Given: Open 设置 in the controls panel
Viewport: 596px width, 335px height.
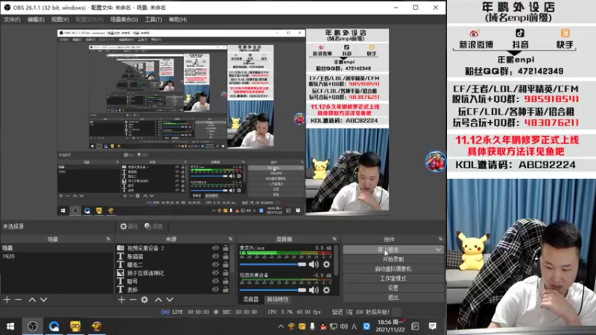Looking at the screenshot, I should point(393,288).
